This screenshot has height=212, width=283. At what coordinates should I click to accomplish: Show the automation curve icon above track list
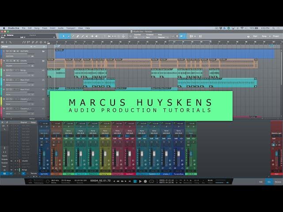(24, 42)
